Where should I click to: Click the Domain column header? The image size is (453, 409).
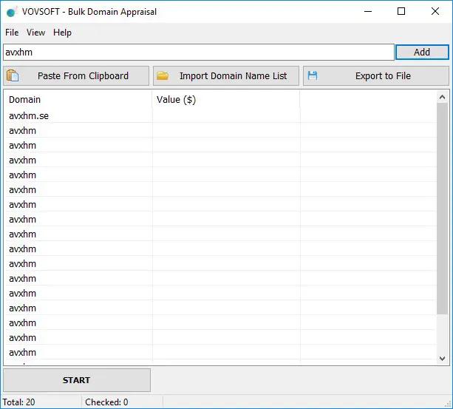[x=79, y=100]
